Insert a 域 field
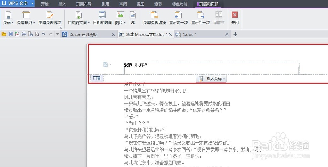Screen dimensions: 328x167 (133, 18)
